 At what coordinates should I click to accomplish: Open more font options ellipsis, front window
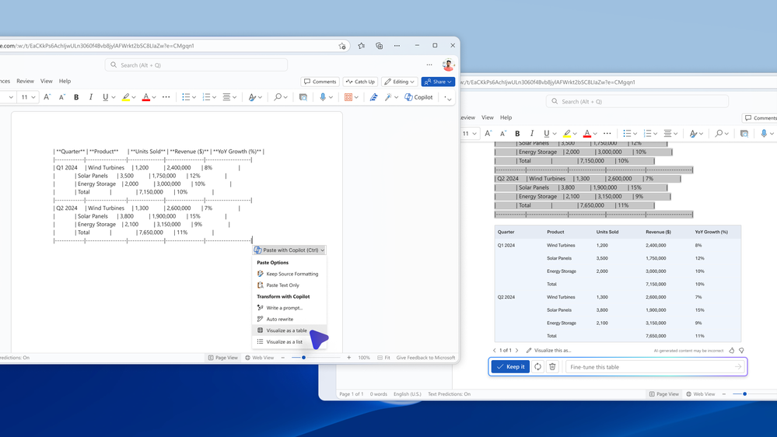click(166, 97)
